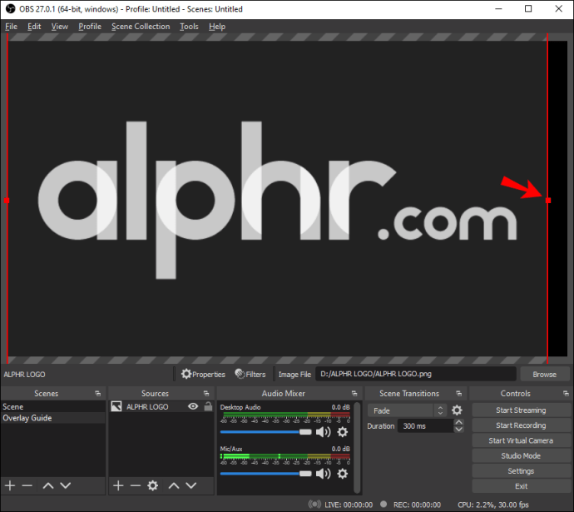Click Start Streaming button
This screenshot has height=512, width=574.
pos(521,410)
